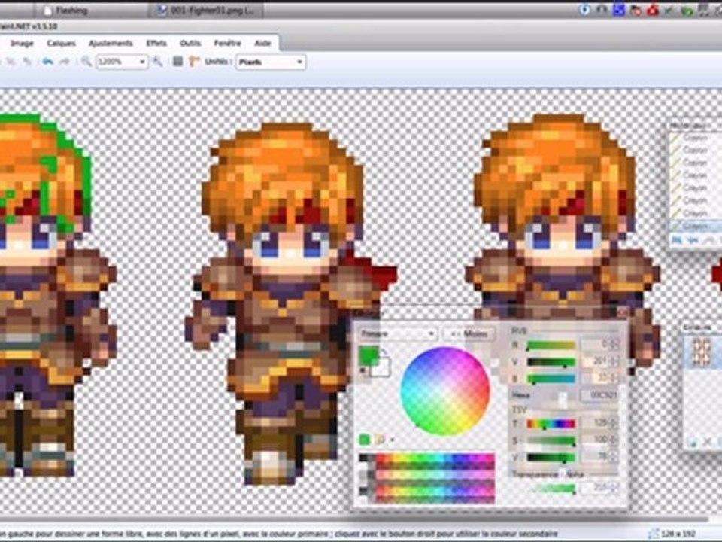The height and width of the screenshot is (542, 722).
Task: Click the B blue slider
Action: coord(551,379)
